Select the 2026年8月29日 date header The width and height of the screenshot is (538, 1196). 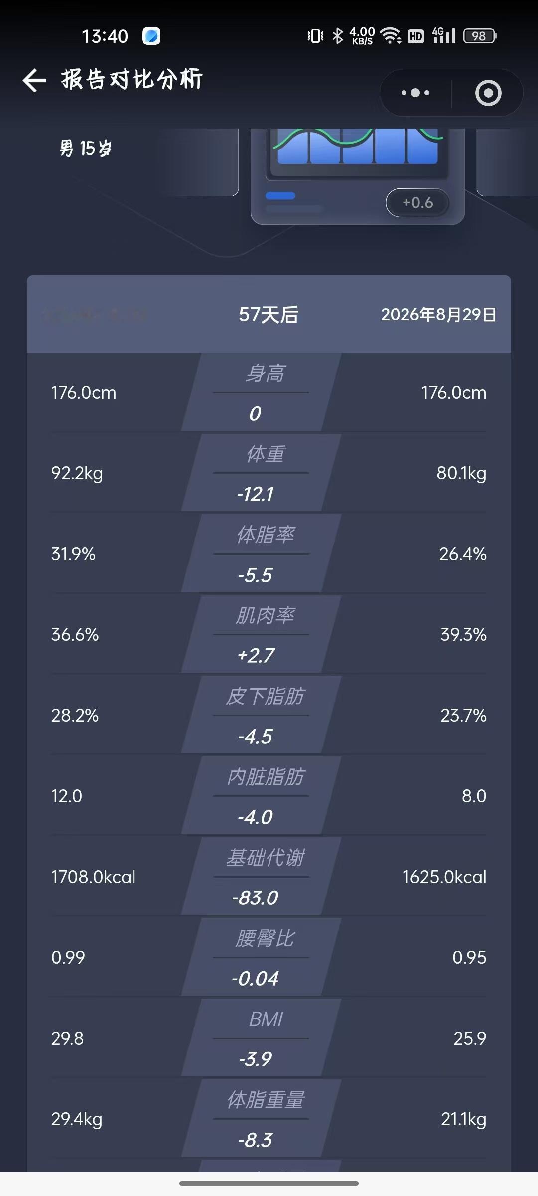coord(438,315)
